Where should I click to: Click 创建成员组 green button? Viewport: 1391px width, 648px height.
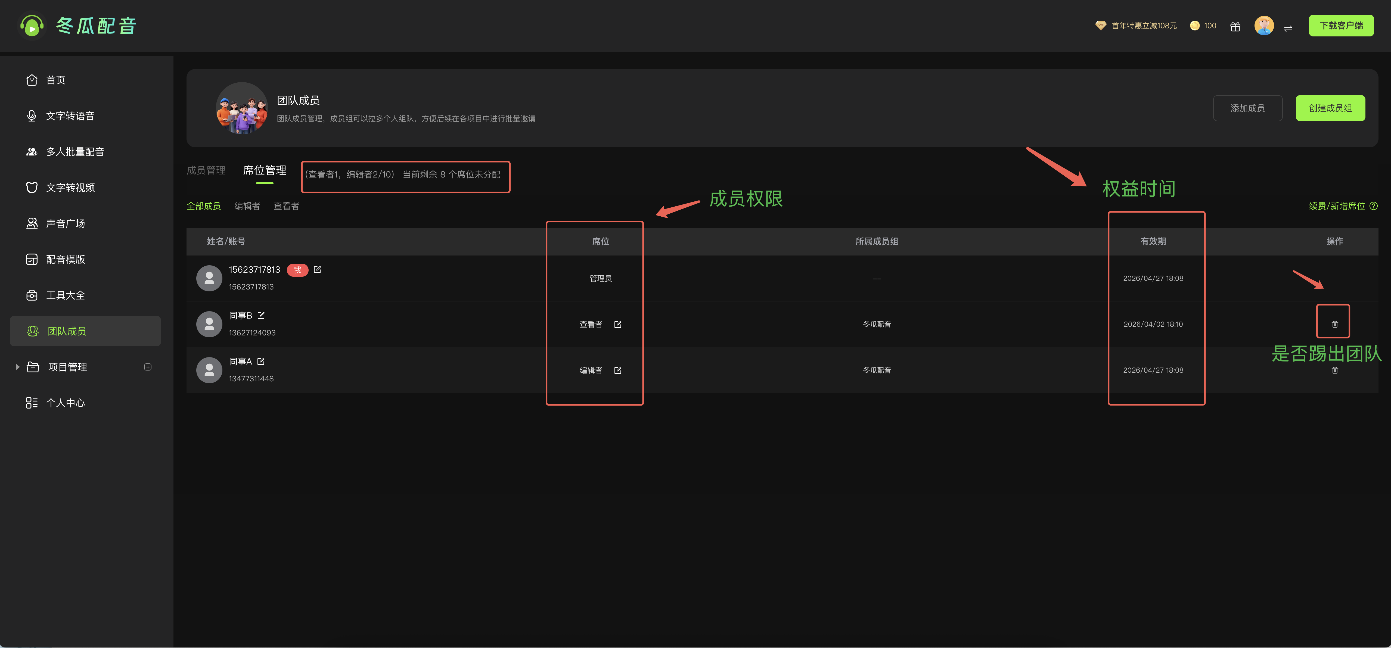coord(1330,108)
